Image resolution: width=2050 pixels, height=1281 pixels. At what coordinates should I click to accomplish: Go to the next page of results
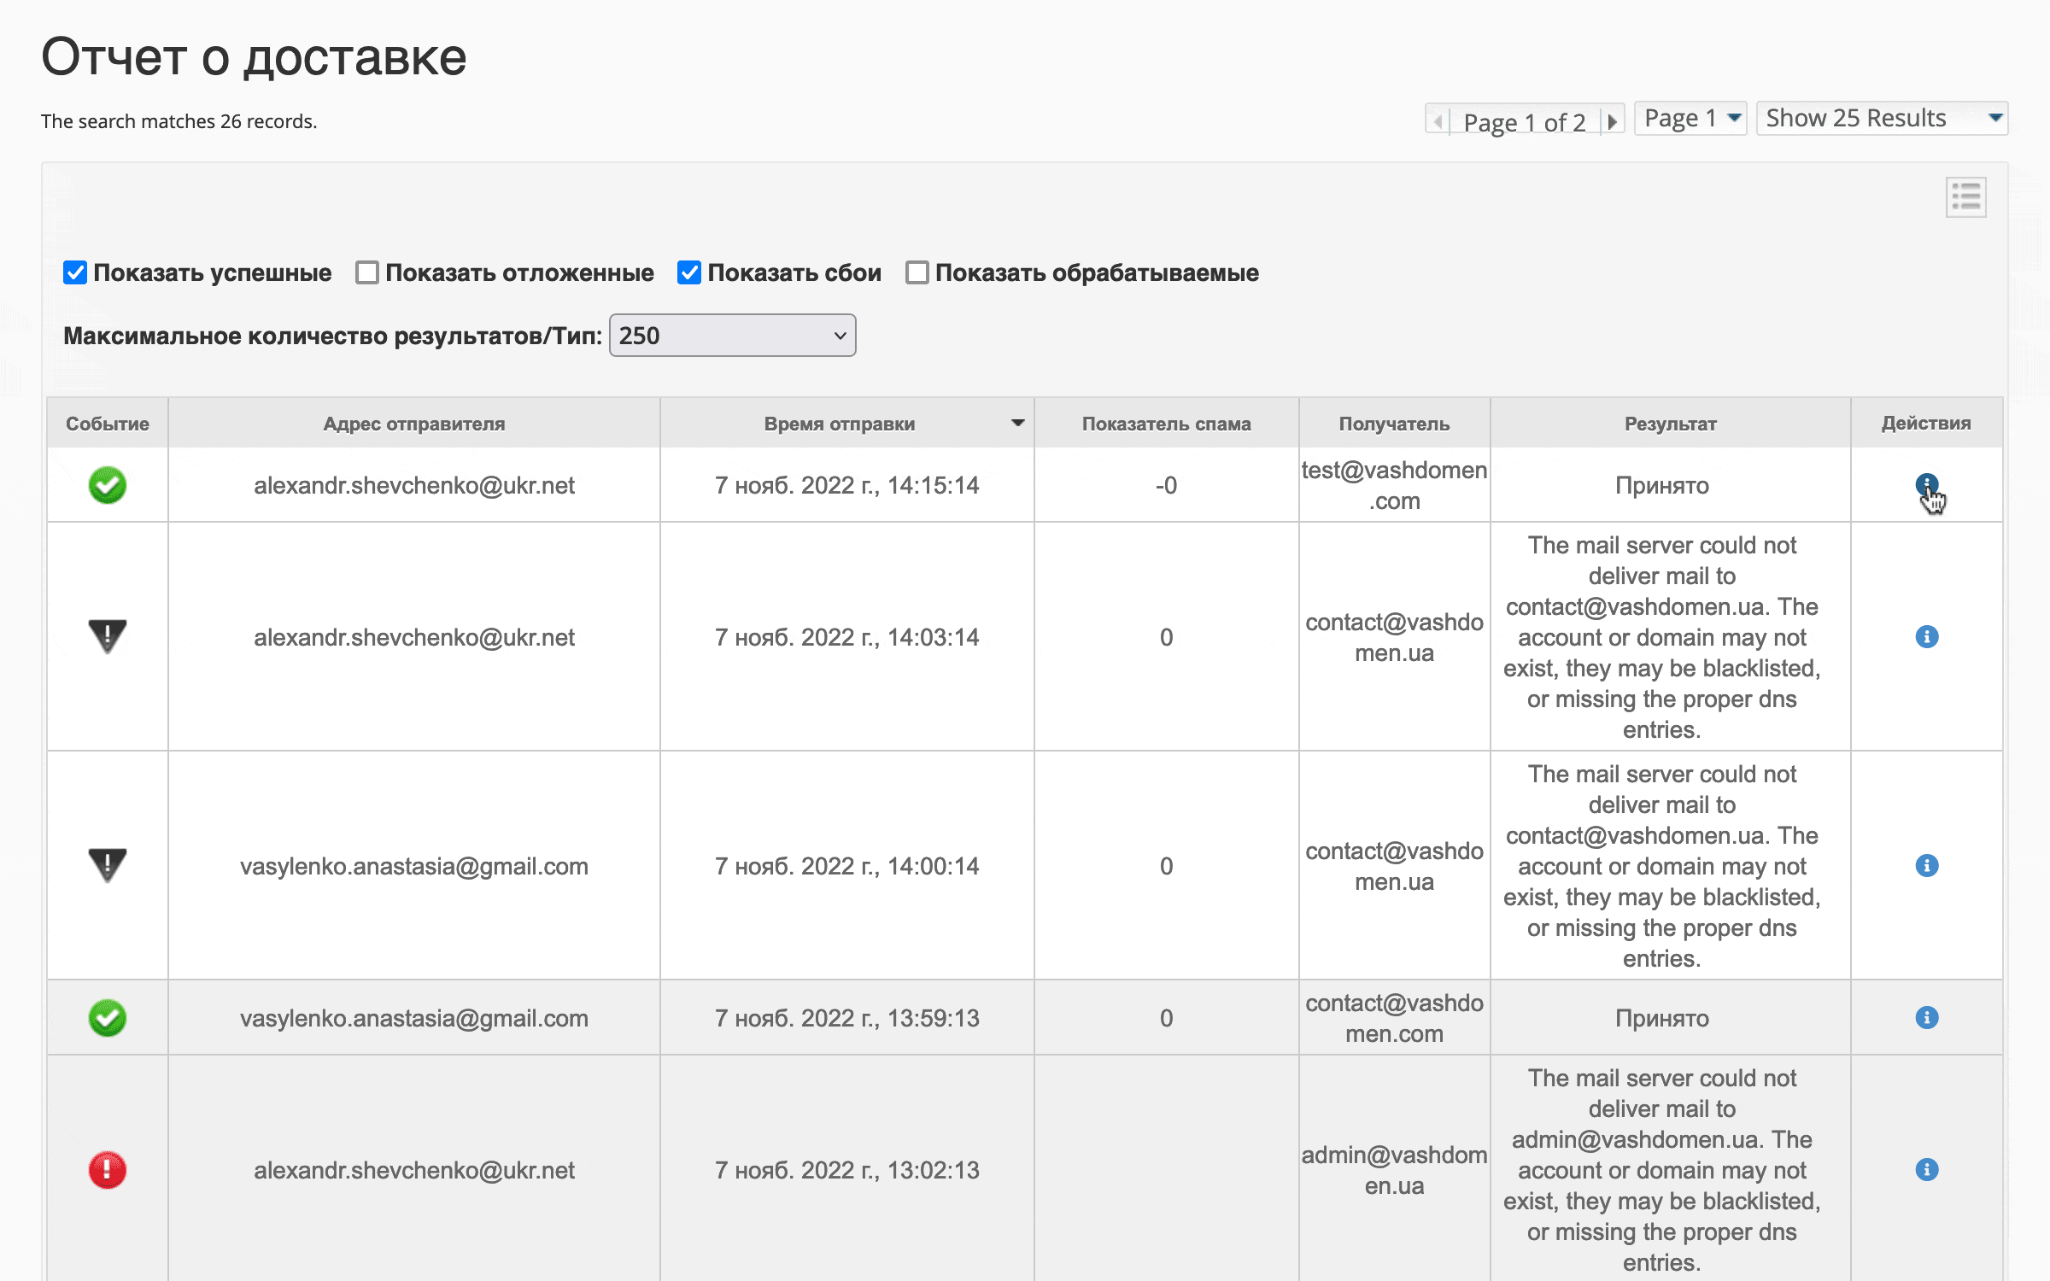(1611, 120)
